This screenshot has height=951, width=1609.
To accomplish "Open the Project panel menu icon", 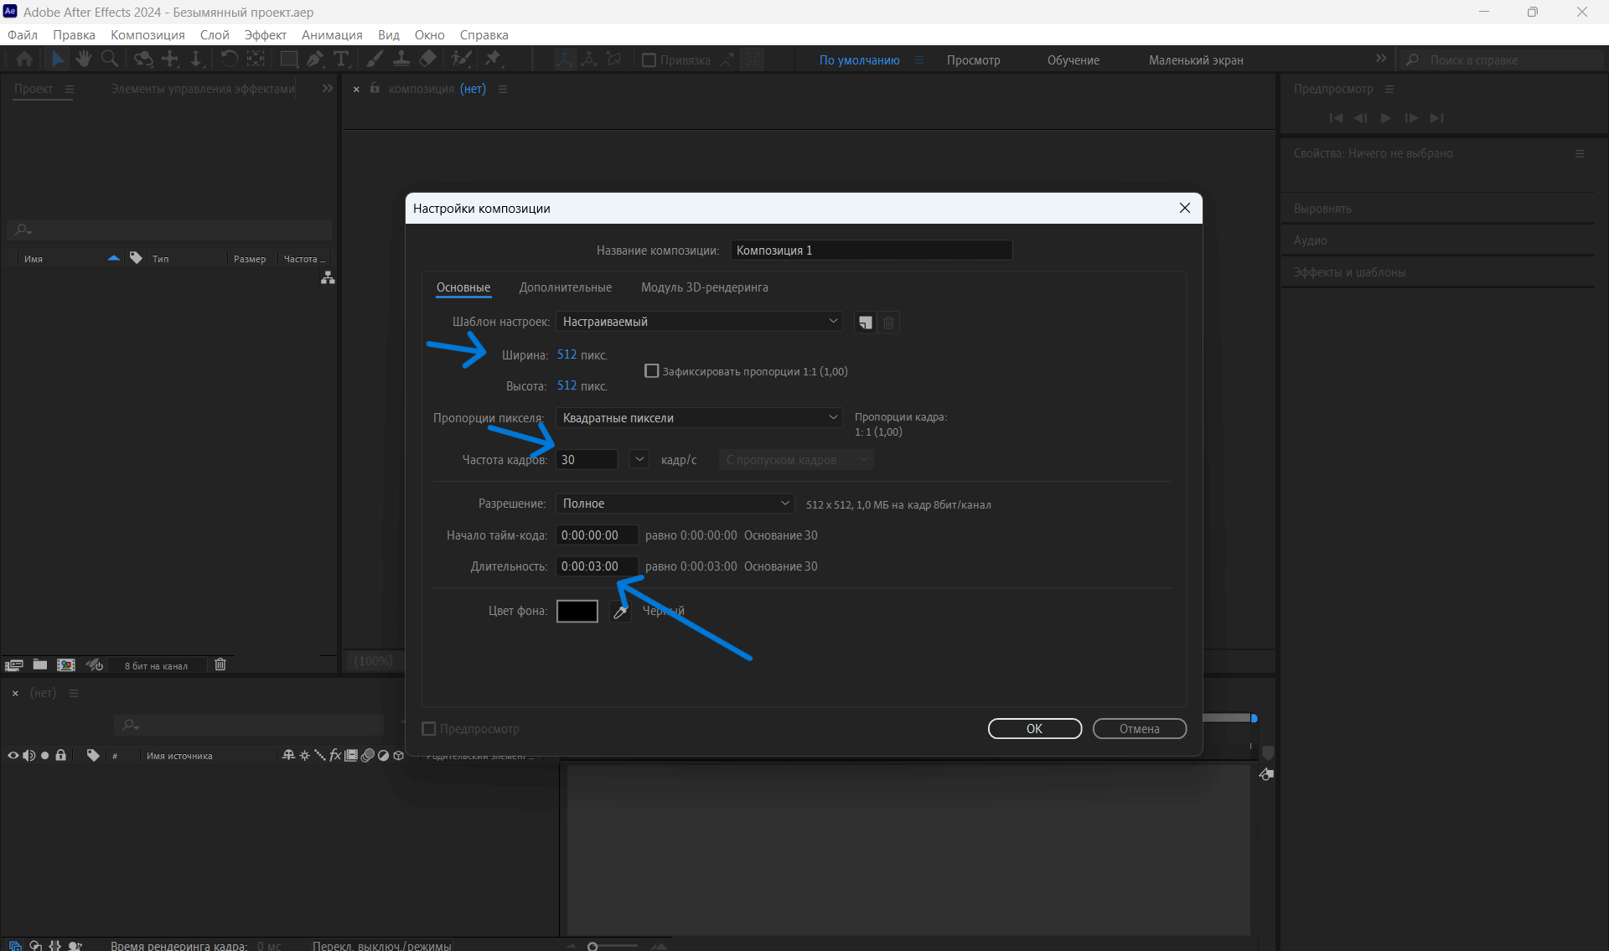I will pos(70,89).
